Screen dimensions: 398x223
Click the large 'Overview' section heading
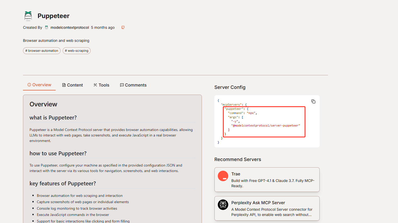point(43,104)
